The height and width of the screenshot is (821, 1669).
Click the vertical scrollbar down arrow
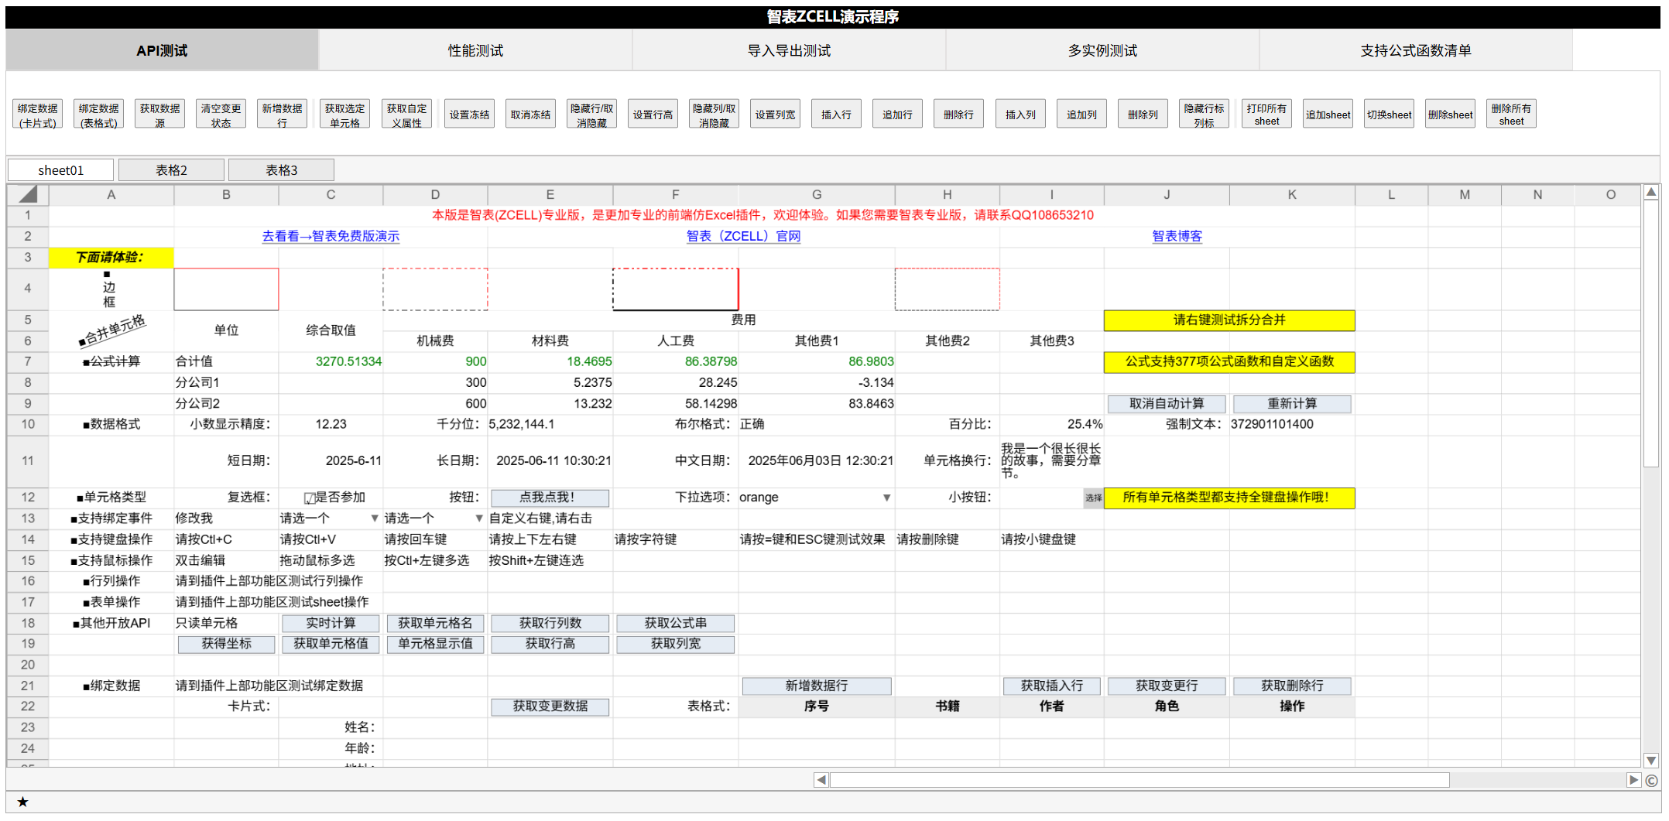tap(1651, 761)
